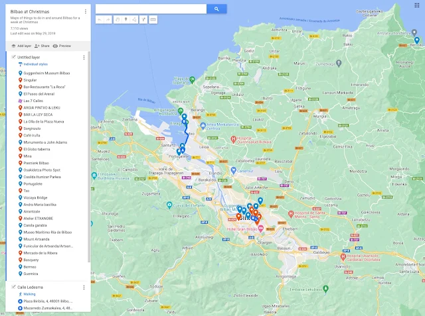The height and width of the screenshot is (316, 425).
Task: Select Plaza Biribila route point A
Action: pyautogui.click(x=48, y=301)
